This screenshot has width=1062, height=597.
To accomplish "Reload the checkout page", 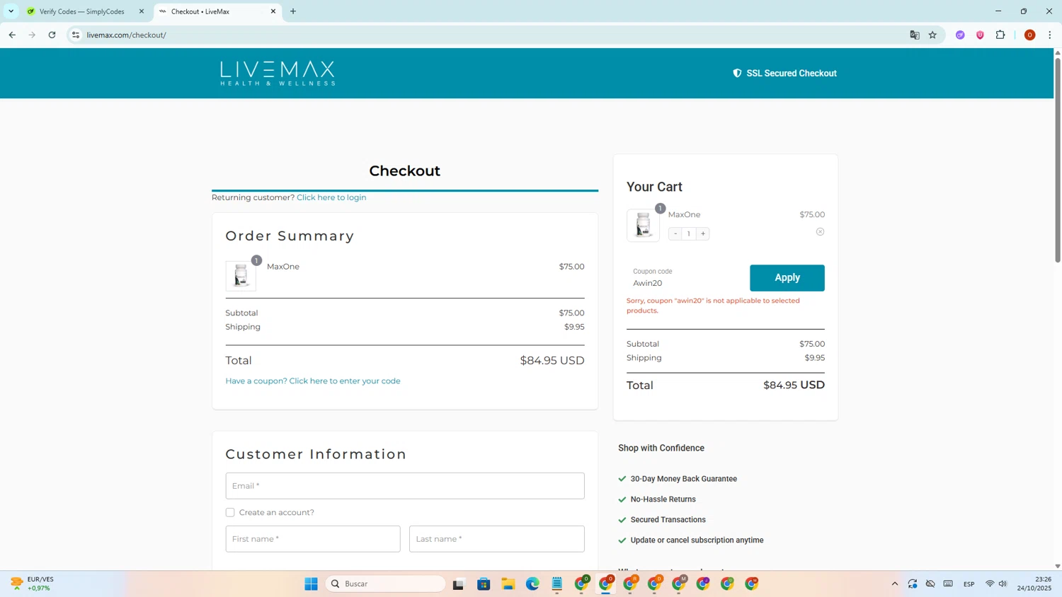I will [x=52, y=35].
